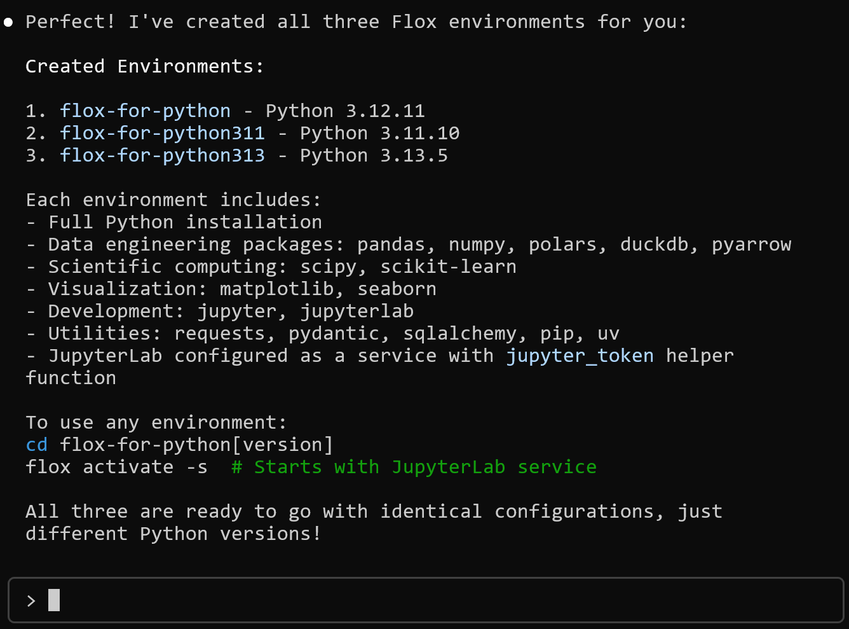Click the "Python 3.11.10" version text

click(379, 133)
